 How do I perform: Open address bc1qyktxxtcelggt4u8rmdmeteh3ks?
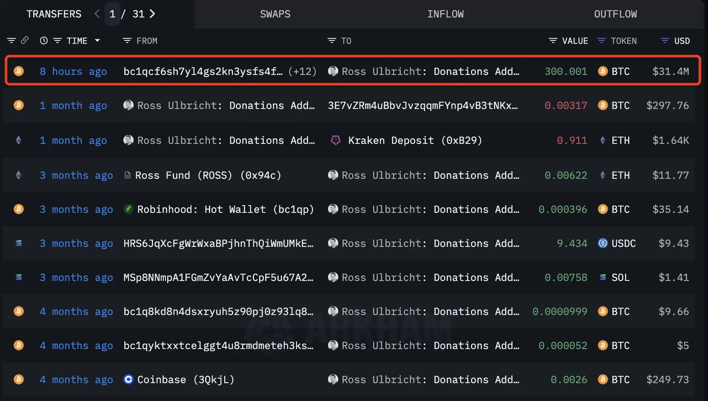click(x=218, y=345)
